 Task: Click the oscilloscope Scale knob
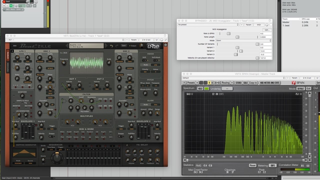[109, 63]
